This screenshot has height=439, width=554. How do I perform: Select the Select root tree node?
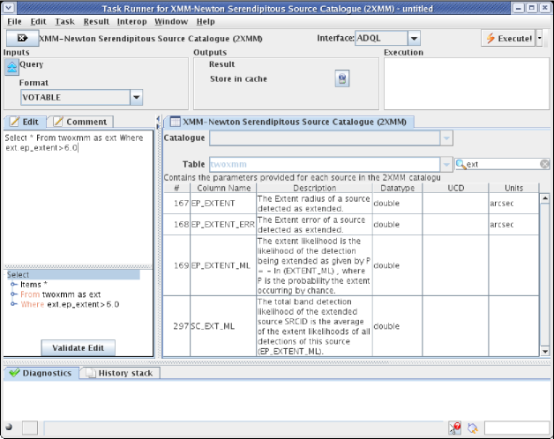pyautogui.click(x=72, y=275)
